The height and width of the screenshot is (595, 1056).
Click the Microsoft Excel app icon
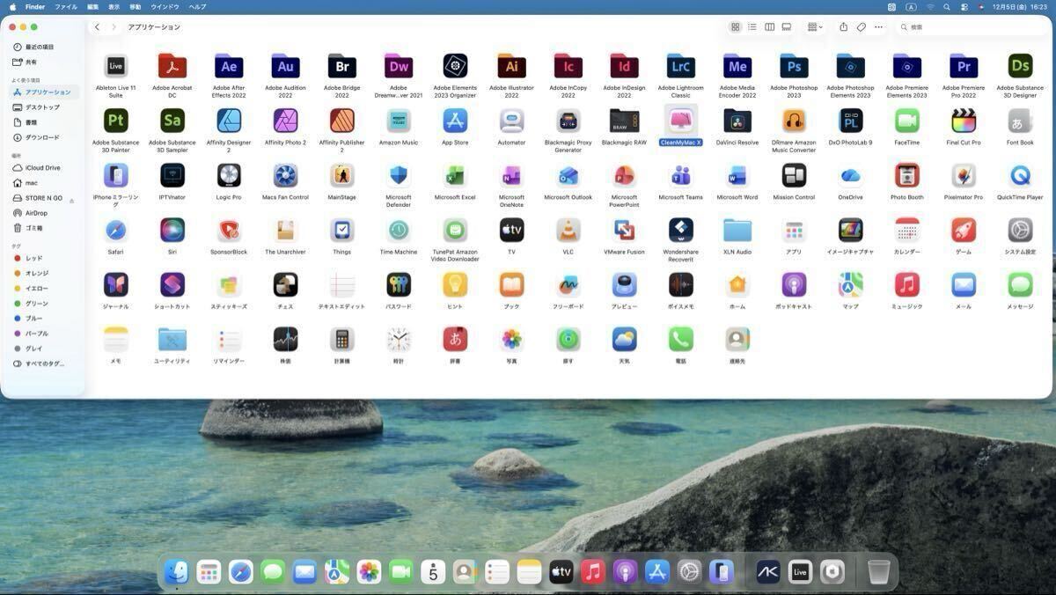[455, 176]
